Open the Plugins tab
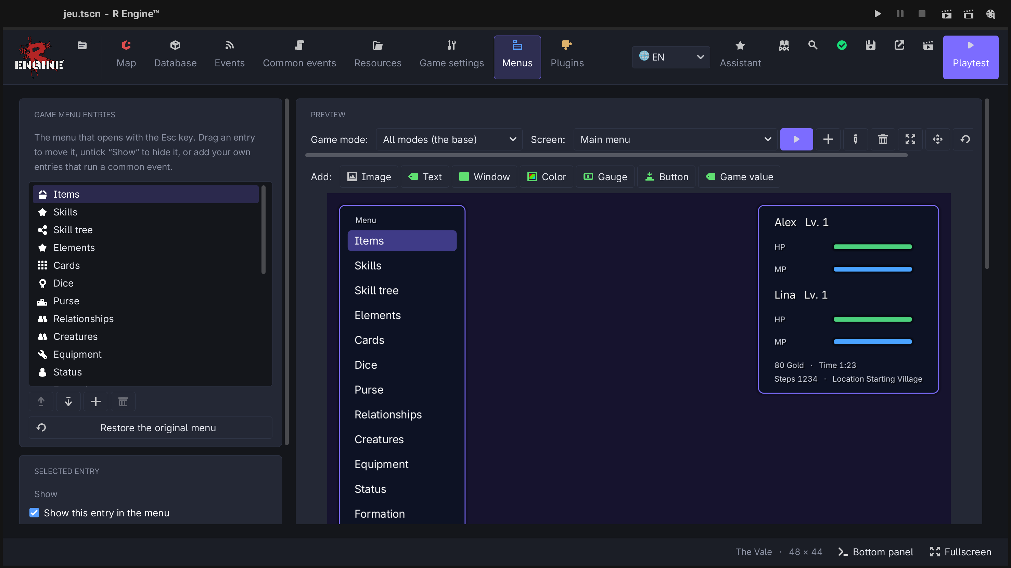Viewport: 1011px width, 568px height. tap(567, 57)
